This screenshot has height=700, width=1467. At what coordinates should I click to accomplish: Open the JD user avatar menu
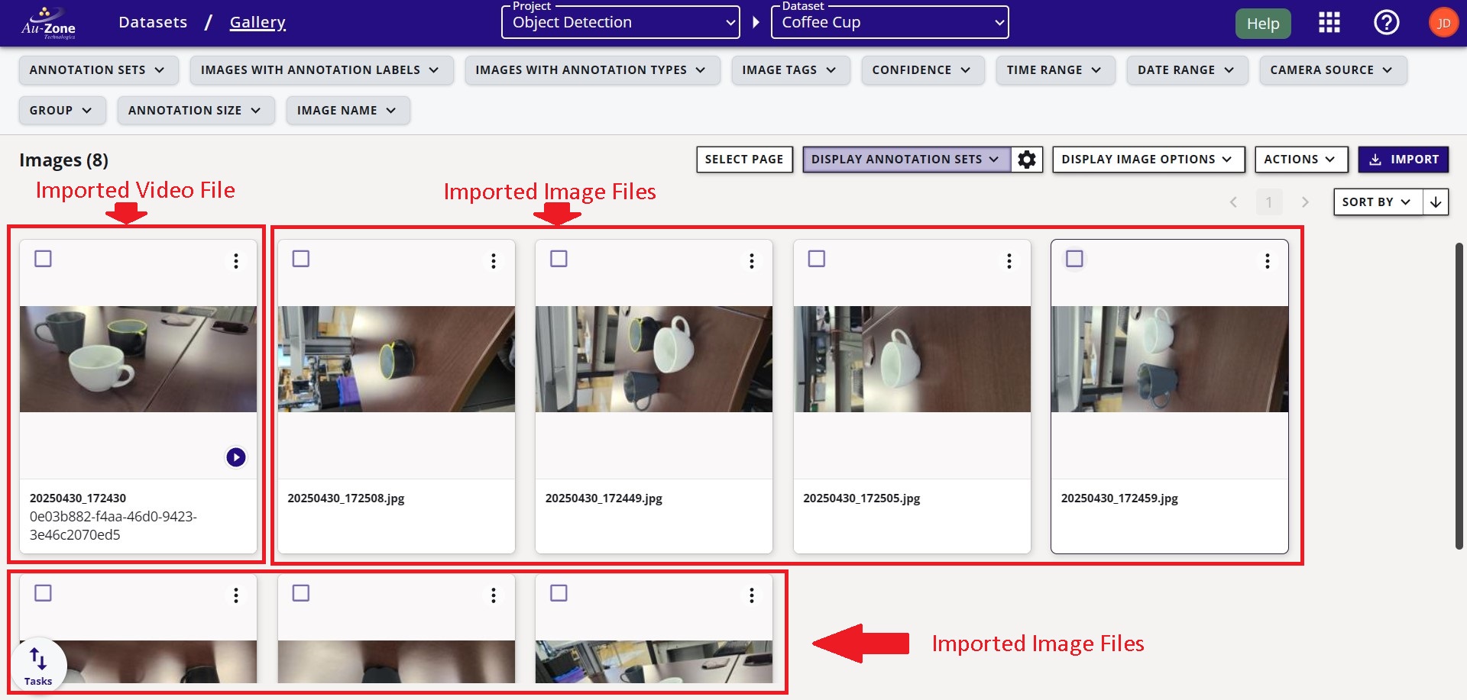pyautogui.click(x=1443, y=23)
